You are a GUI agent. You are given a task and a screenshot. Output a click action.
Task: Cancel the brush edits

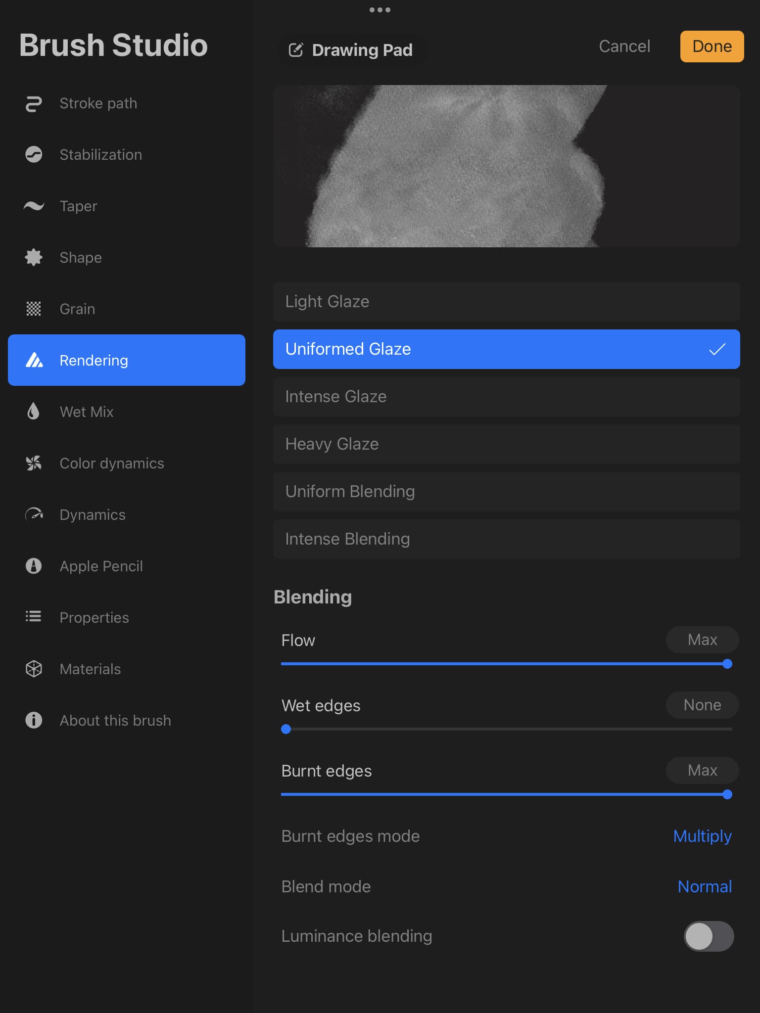624,46
